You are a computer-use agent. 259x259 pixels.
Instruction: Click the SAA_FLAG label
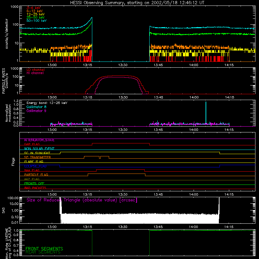(32, 171)
